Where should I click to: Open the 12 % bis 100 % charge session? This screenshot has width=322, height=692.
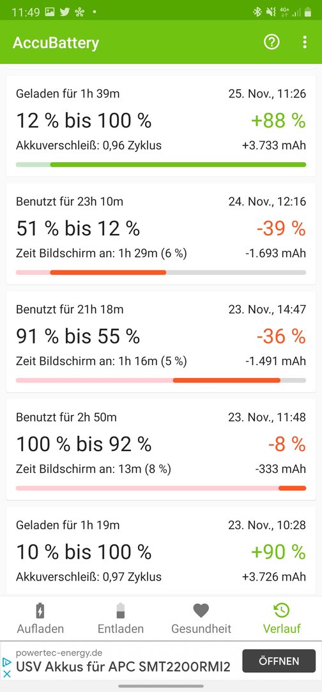pyautogui.click(x=161, y=126)
